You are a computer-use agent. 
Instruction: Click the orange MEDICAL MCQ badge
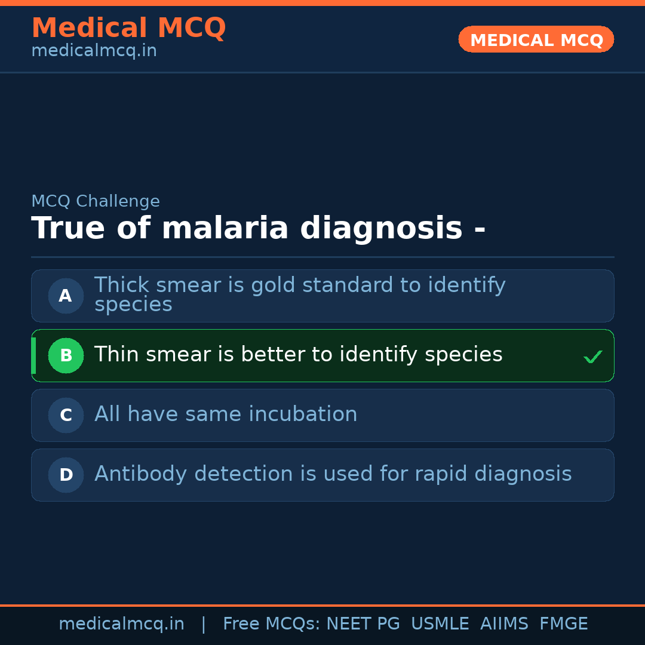point(536,39)
